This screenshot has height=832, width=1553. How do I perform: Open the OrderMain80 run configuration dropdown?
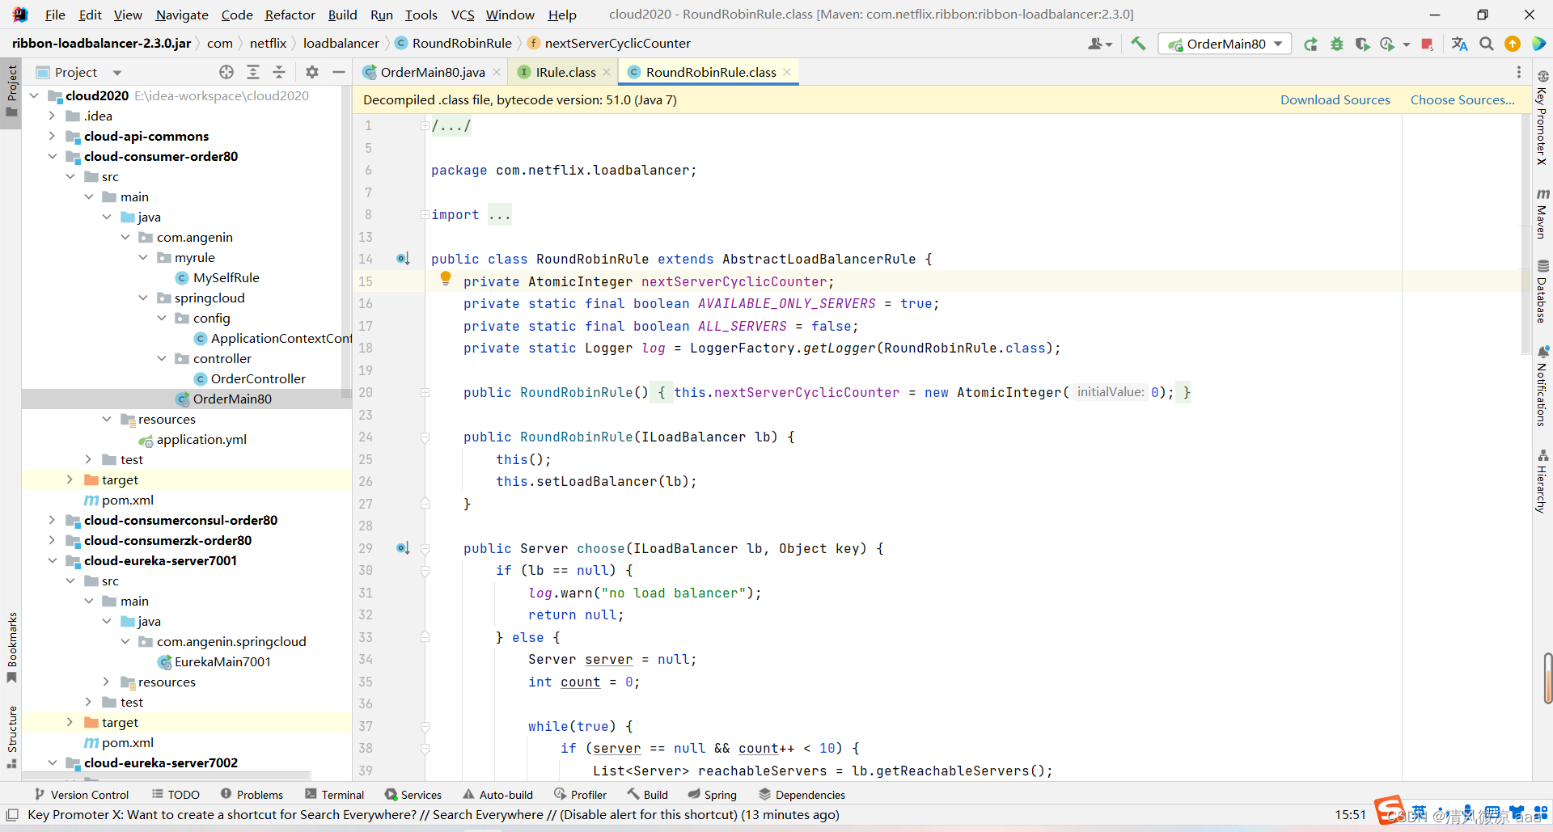(x=1225, y=44)
